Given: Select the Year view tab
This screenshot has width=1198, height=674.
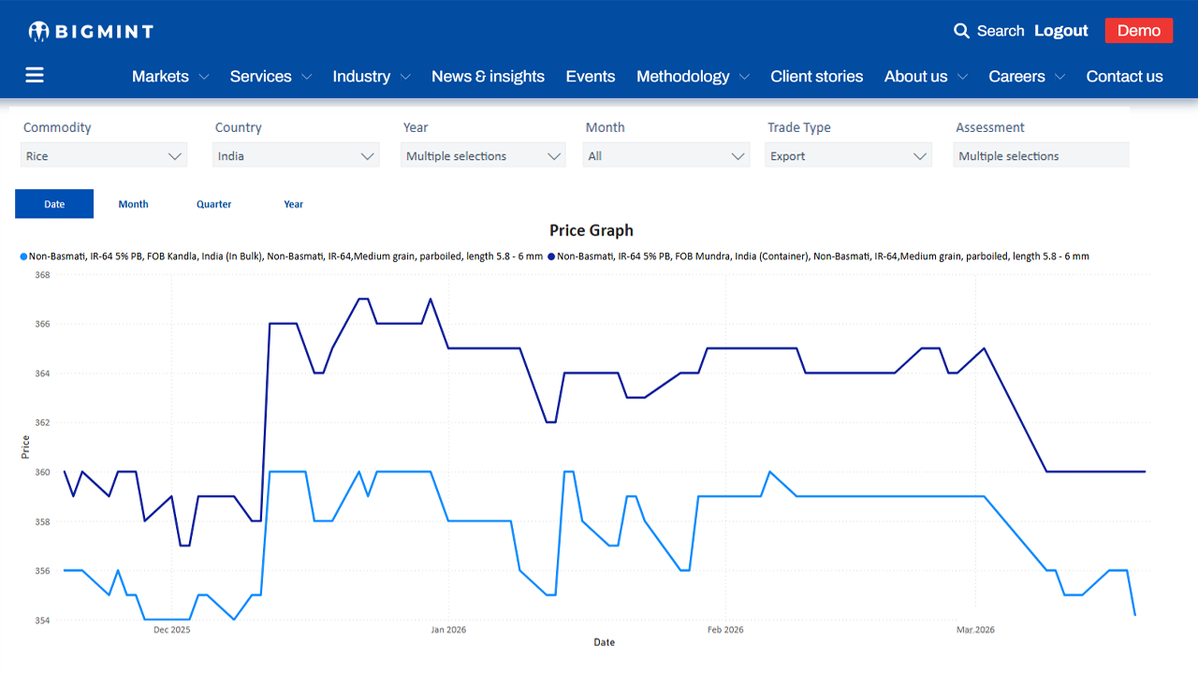Looking at the screenshot, I should (x=294, y=204).
